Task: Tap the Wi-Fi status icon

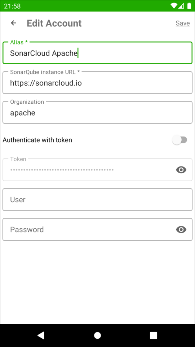Action: [174, 6]
